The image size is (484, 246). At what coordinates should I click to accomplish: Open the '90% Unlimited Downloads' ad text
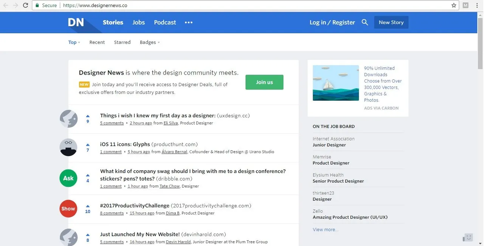tap(383, 84)
